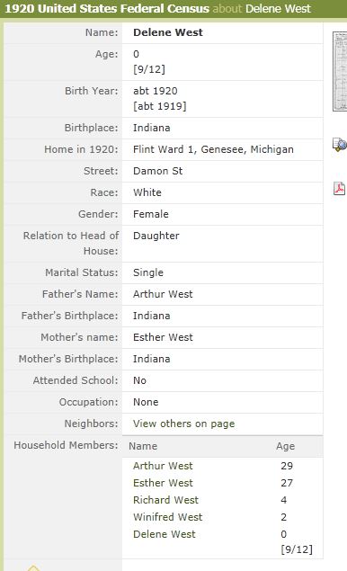347x571 pixels.
Task: Open the census record image thumbnail
Action: coord(340,71)
